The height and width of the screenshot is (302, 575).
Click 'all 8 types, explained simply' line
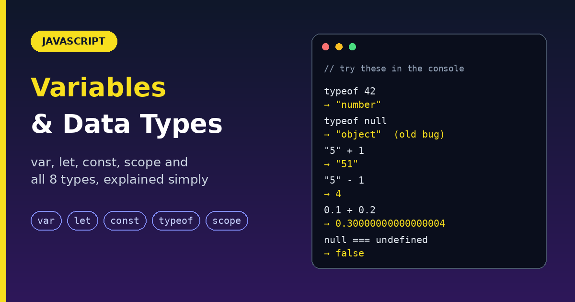coord(119,180)
